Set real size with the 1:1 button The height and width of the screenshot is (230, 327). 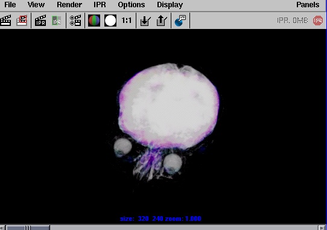[127, 21]
